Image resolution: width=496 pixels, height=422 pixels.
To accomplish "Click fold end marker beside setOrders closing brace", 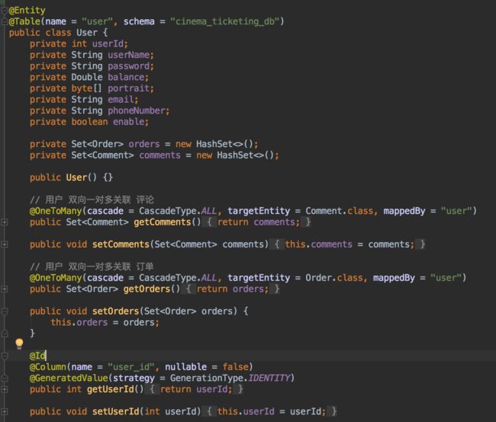I will point(5,333).
